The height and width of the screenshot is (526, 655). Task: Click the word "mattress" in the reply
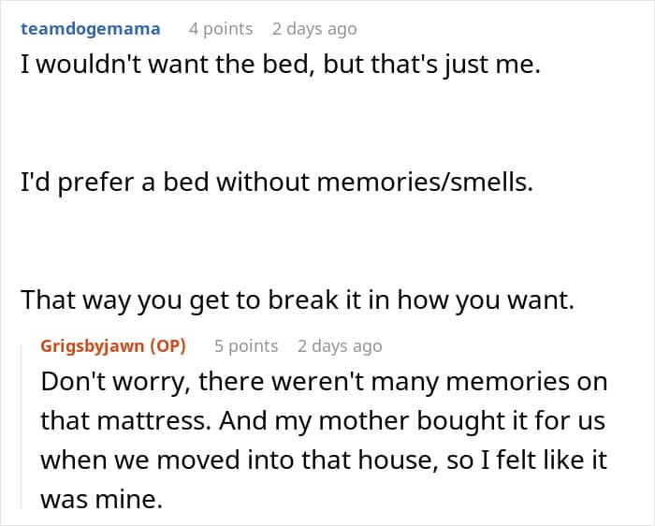(153, 421)
